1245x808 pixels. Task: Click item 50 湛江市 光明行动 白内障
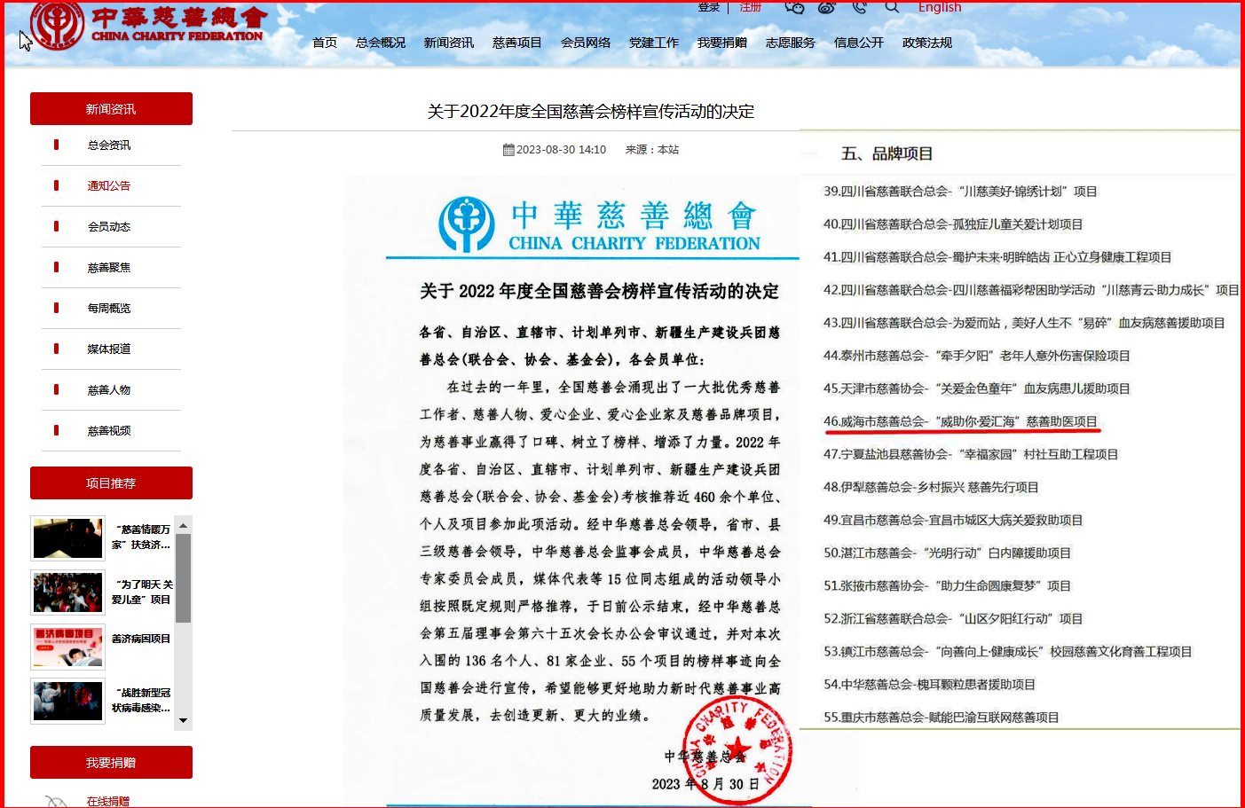tap(947, 553)
